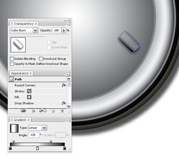The height and width of the screenshot is (161, 179).
Task: Enable the Isolate Blending checkbox
Action: 12,59
